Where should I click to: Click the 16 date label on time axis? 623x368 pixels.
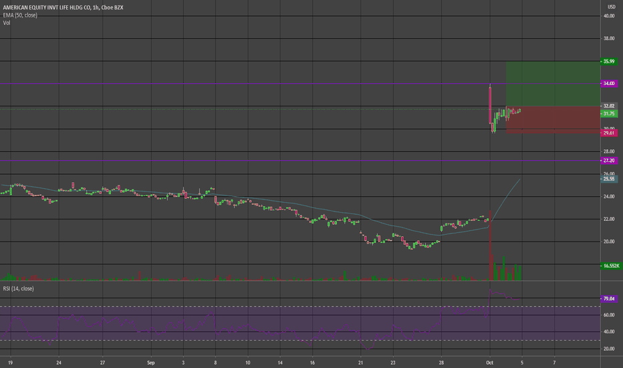[x=312, y=363]
